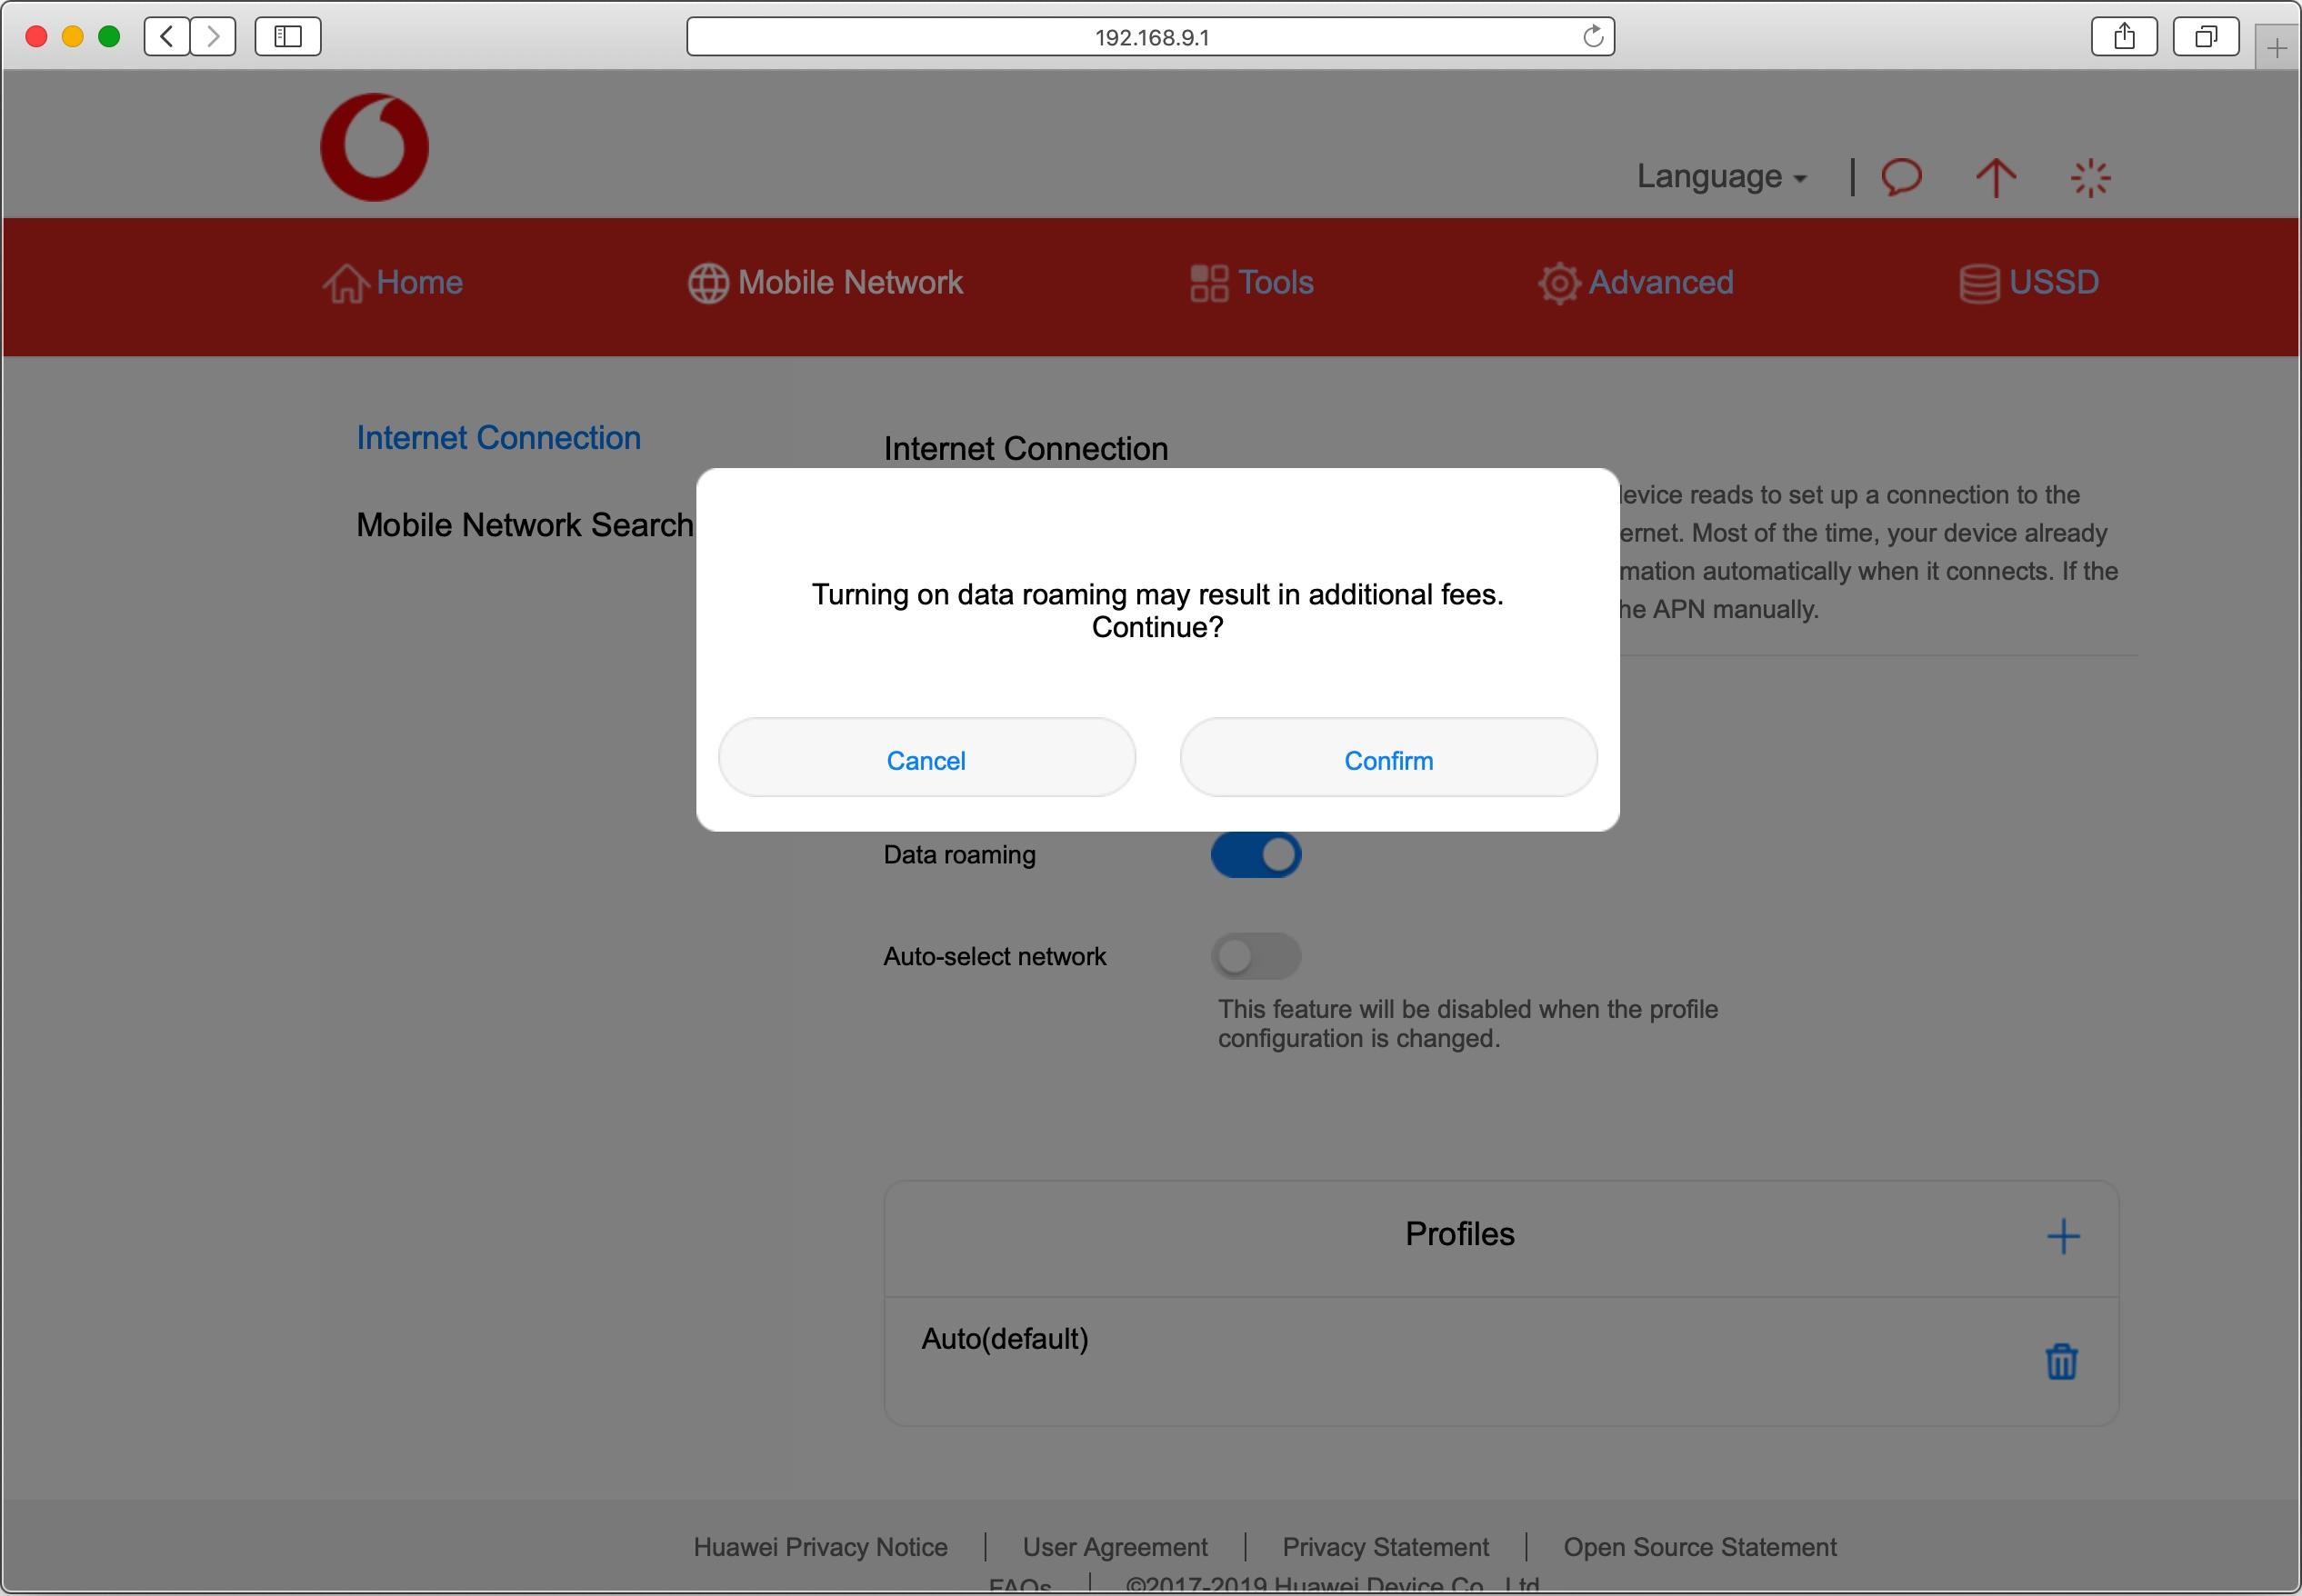
Task: Click Safari share icon in toolbar
Action: click(2124, 37)
